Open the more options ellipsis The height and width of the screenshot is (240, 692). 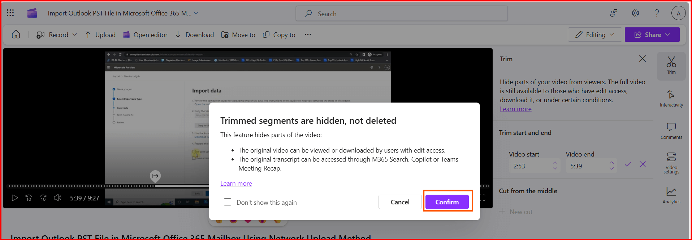tap(308, 35)
